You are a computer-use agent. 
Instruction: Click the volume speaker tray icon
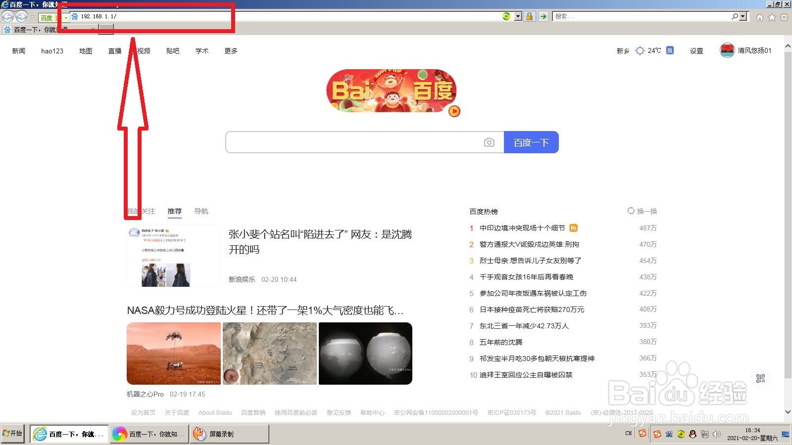click(x=717, y=434)
